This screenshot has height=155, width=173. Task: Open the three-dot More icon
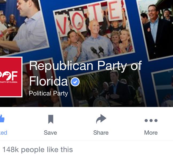151,120
